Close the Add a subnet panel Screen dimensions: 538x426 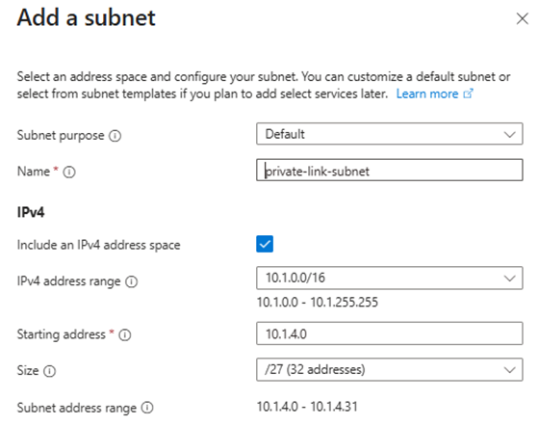(x=523, y=18)
